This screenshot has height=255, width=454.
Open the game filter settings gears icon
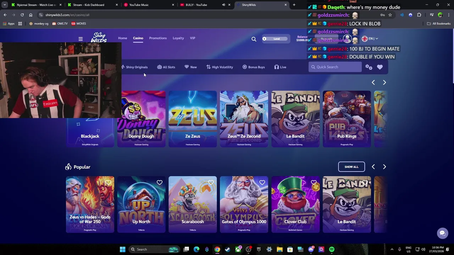pyautogui.click(x=369, y=67)
